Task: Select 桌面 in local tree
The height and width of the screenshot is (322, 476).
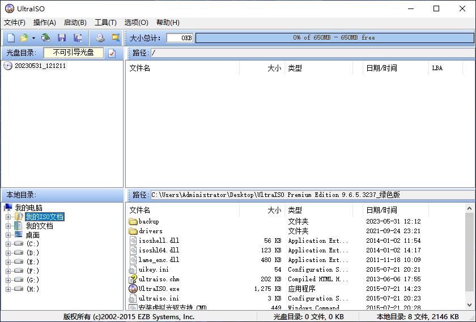Action: (32, 235)
